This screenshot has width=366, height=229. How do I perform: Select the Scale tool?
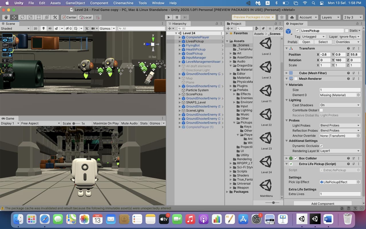[x=30, y=17]
